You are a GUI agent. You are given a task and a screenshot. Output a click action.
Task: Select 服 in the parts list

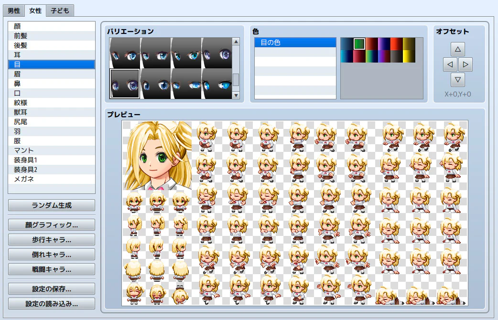pos(52,140)
